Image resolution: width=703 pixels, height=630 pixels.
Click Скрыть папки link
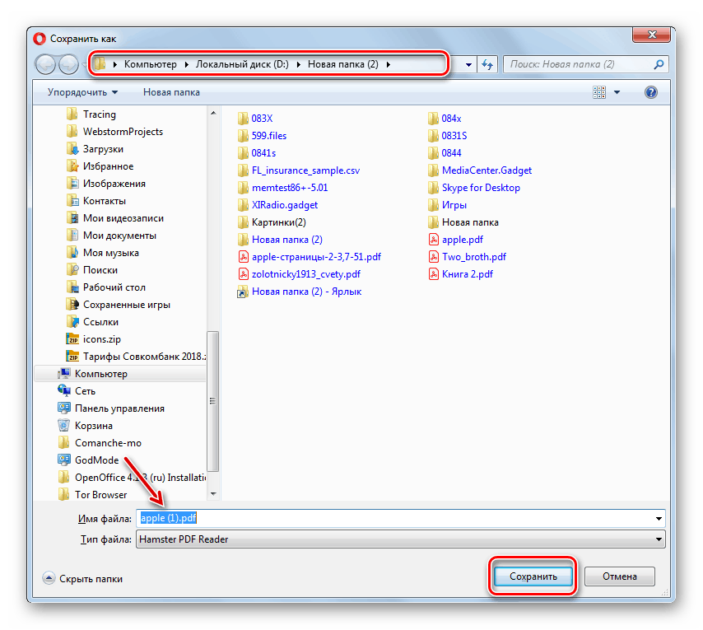tap(91, 579)
